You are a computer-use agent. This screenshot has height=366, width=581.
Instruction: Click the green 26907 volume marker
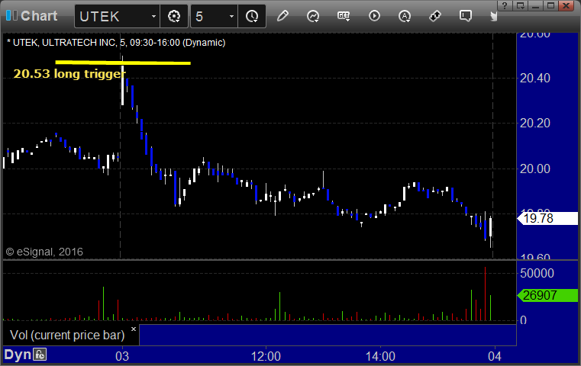[x=547, y=295]
